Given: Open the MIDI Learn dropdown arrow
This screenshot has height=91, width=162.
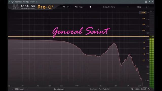Looking at the screenshot, I should [27, 89].
